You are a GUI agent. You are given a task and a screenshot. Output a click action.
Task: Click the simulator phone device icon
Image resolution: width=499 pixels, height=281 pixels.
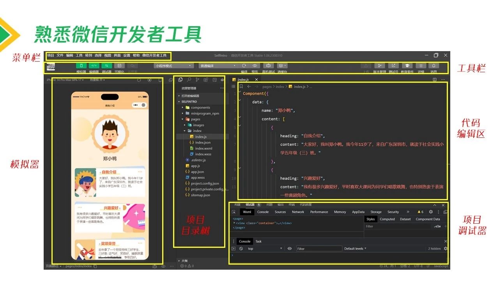(x=160, y=80)
